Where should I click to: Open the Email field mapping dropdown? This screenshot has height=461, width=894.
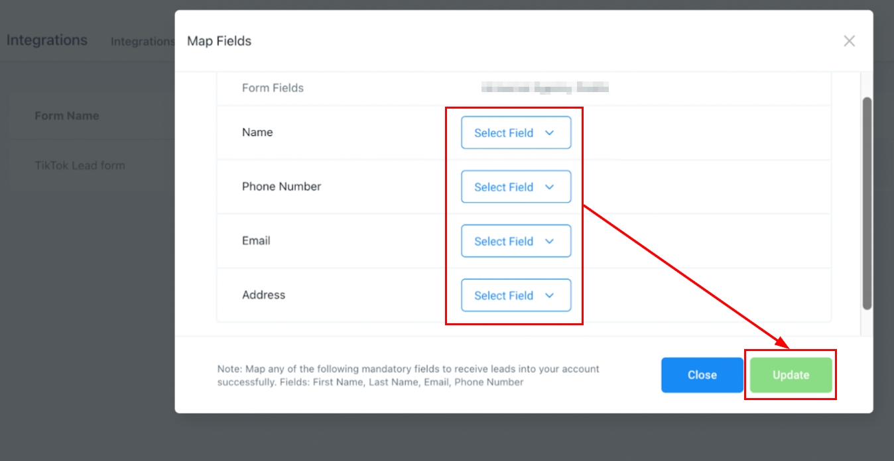(x=516, y=241)
